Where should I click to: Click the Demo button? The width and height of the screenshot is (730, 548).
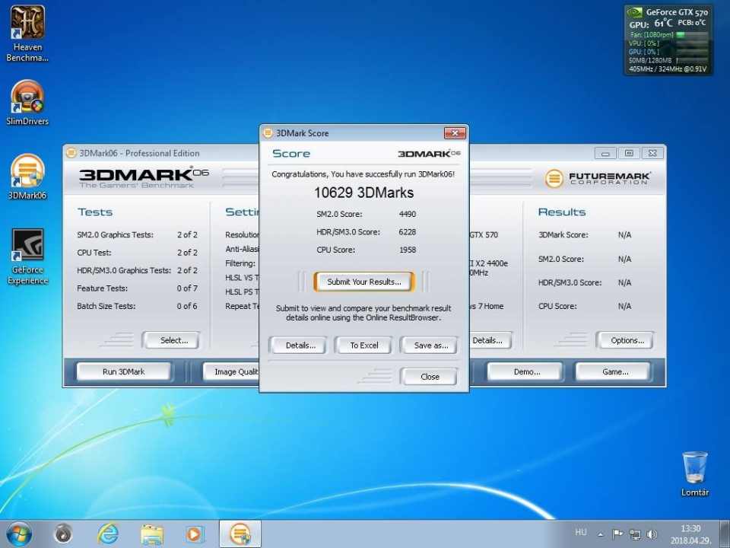(x=526, y=372)
